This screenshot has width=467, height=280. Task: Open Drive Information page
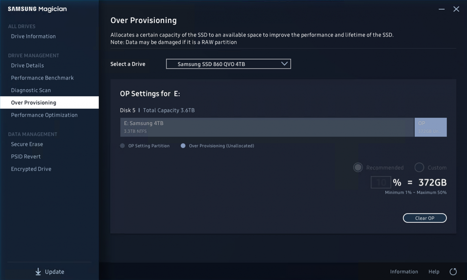[x=33, y=36]
